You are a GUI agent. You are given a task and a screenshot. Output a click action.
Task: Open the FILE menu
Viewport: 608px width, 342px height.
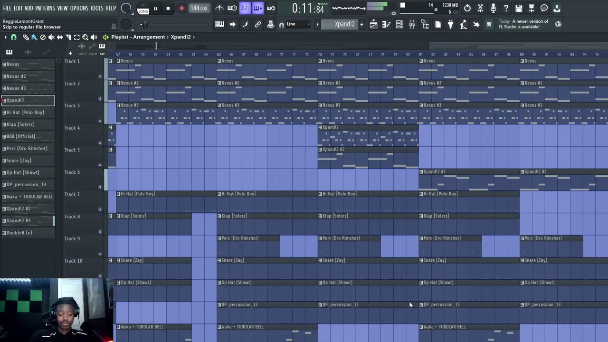pyautogui.click(x=7, y=8)
